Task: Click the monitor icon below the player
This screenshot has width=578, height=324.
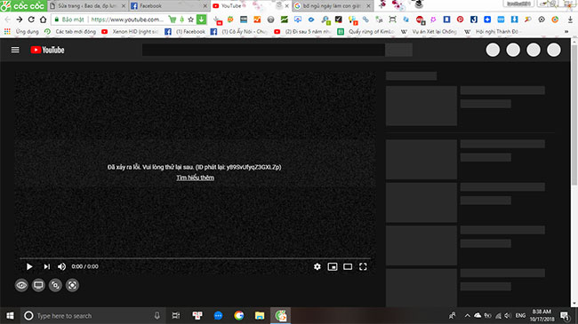Action: coord(38,285)
